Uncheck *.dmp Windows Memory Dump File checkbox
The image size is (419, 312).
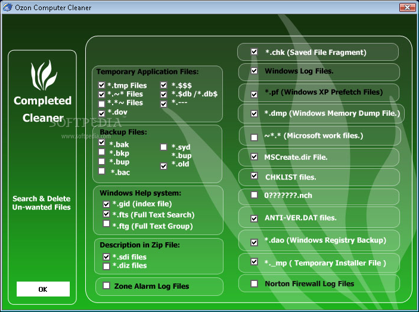coord(254,113)
